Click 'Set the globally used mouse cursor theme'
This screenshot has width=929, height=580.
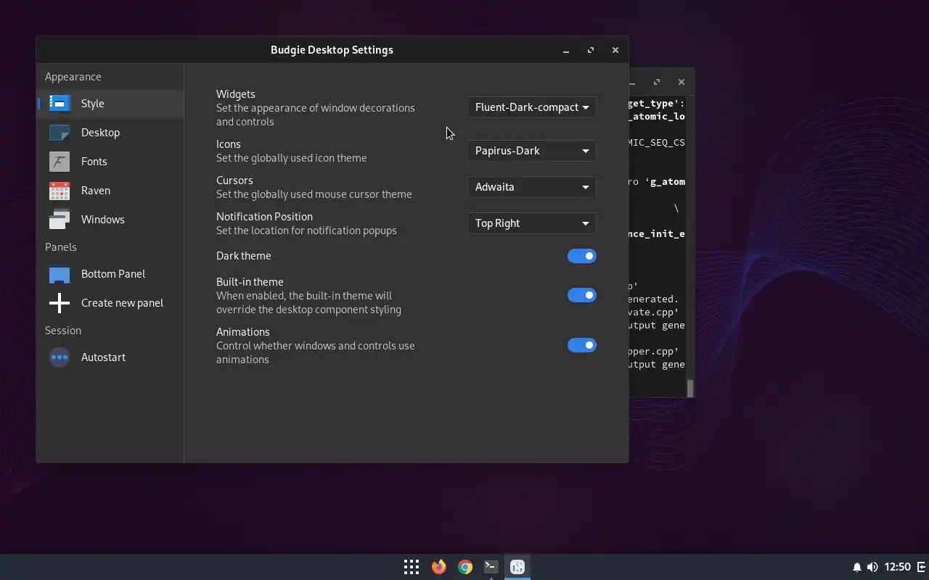(314, 194)
